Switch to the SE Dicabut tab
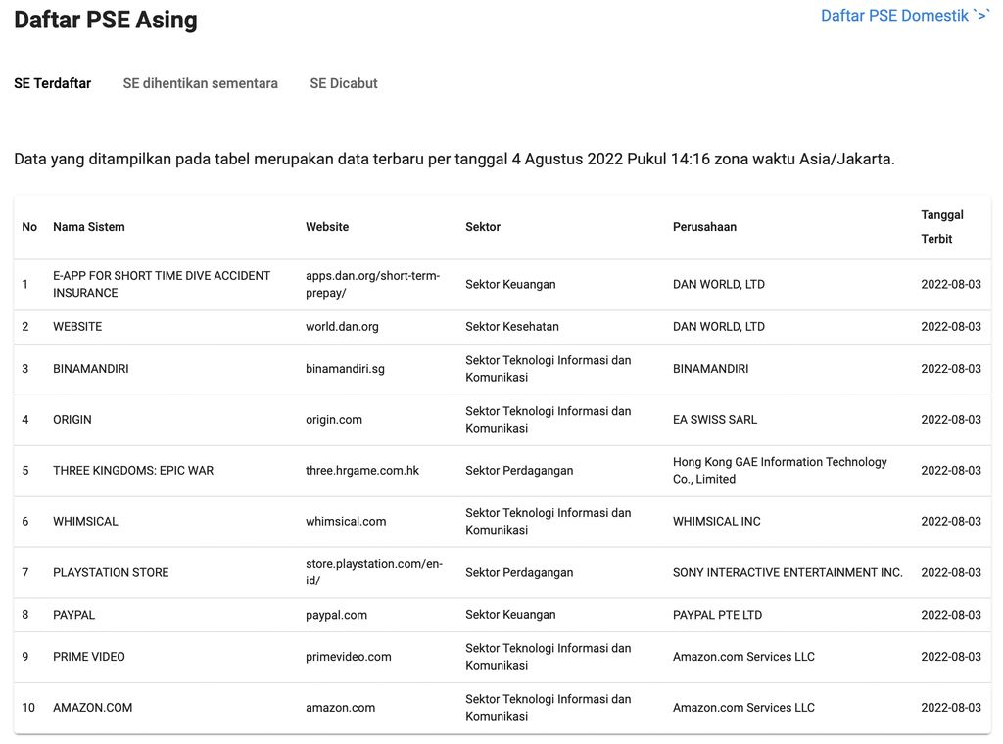This screenshot has height=744, width=1003. pos(344,83)
